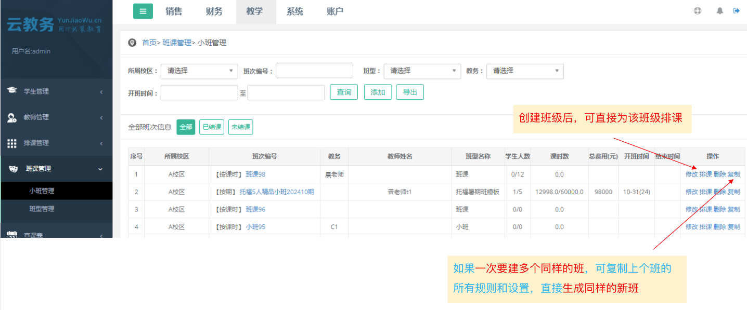The height and width of the screenshot is (310, 747).
Task: Click 删除 for 班课96 row
Action: (719, 209)
